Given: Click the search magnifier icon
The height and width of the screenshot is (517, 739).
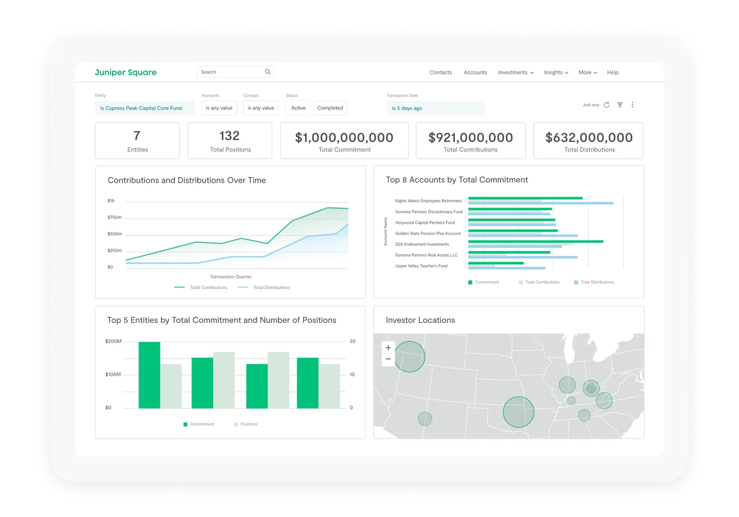Looking at the screenshot, I should pyautogui.click(x=267, y=72).
